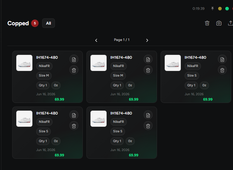Click Qty 1 tag on top-left card
Image resolution: width=233 pixels, height=170 pixels.
pyautogui.click(x=43, y=85)
